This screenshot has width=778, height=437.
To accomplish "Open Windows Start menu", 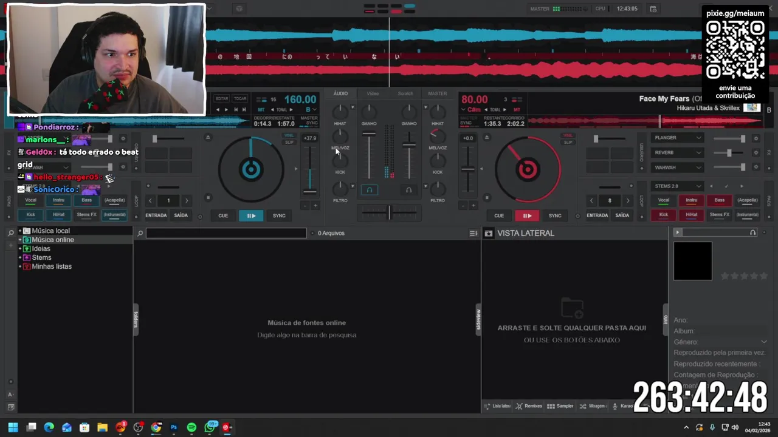I will [13, 427].
